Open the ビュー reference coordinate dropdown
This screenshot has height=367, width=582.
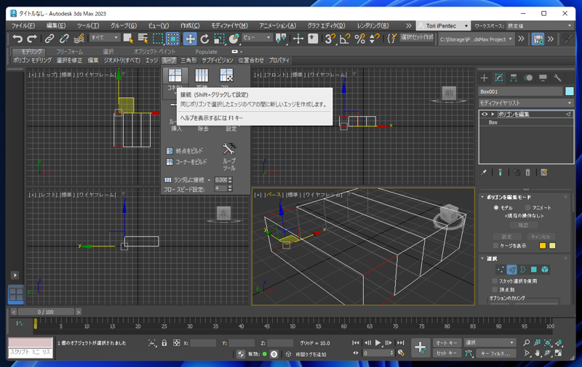click(257, 38)
